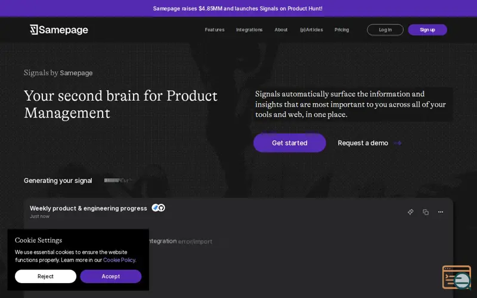Click the Log in button
Viewport: 477px width, 298px height.
(x=385, y=30)
